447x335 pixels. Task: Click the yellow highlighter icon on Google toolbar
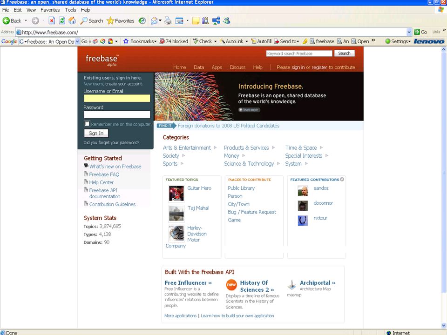(x=305, y=41)
